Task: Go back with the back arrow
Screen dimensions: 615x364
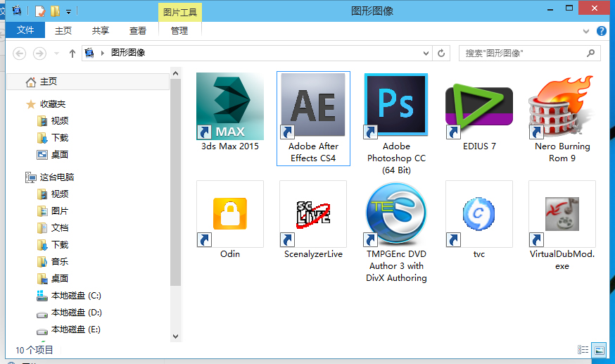Action: 19,53
